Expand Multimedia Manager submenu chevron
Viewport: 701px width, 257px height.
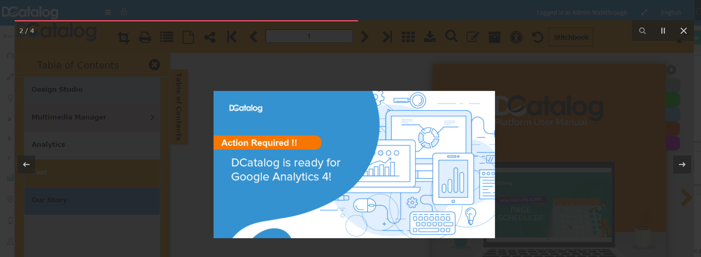click(152, 117)
